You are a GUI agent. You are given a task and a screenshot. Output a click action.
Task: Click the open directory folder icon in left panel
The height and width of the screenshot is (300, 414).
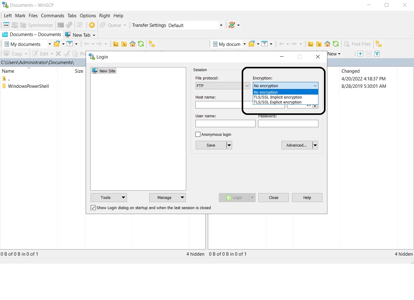tap(57, 44)
